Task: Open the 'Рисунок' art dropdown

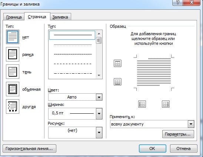Action: pyautogui.click(x=99, y=133)
